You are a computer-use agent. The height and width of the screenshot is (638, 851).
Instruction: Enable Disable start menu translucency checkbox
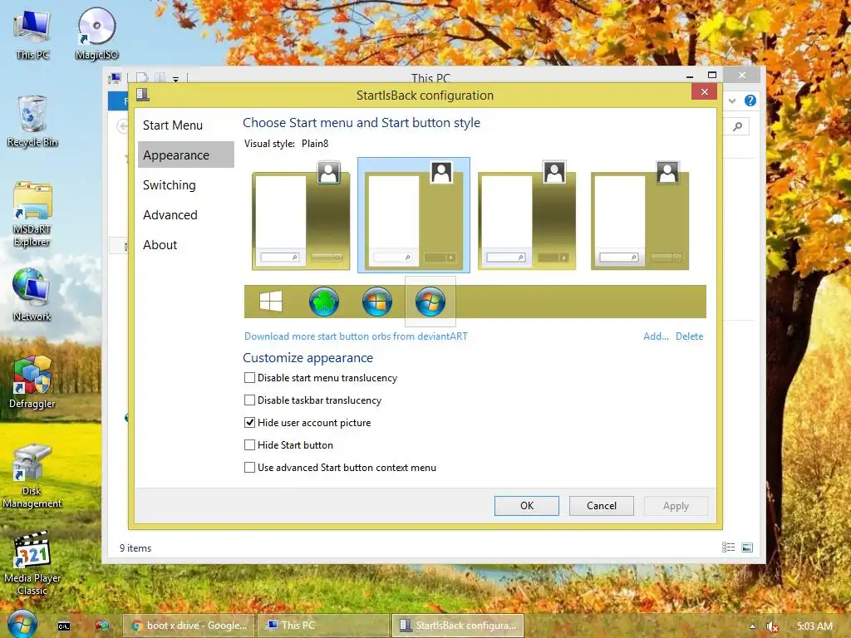[249, 378]
